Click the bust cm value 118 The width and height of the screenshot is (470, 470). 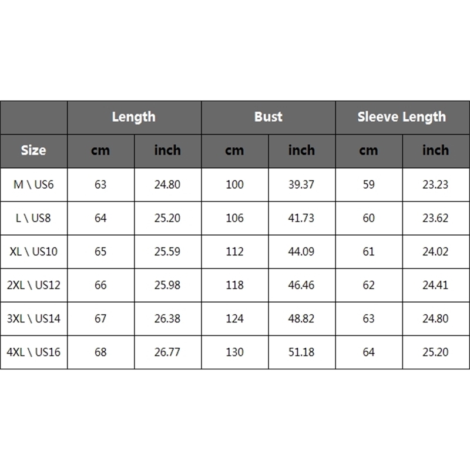click(234, 285)
